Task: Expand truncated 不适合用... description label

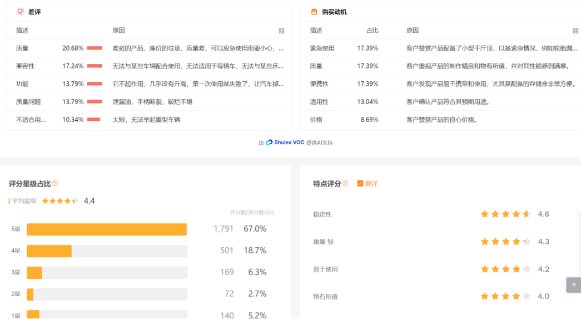Action: click(31, 120)
